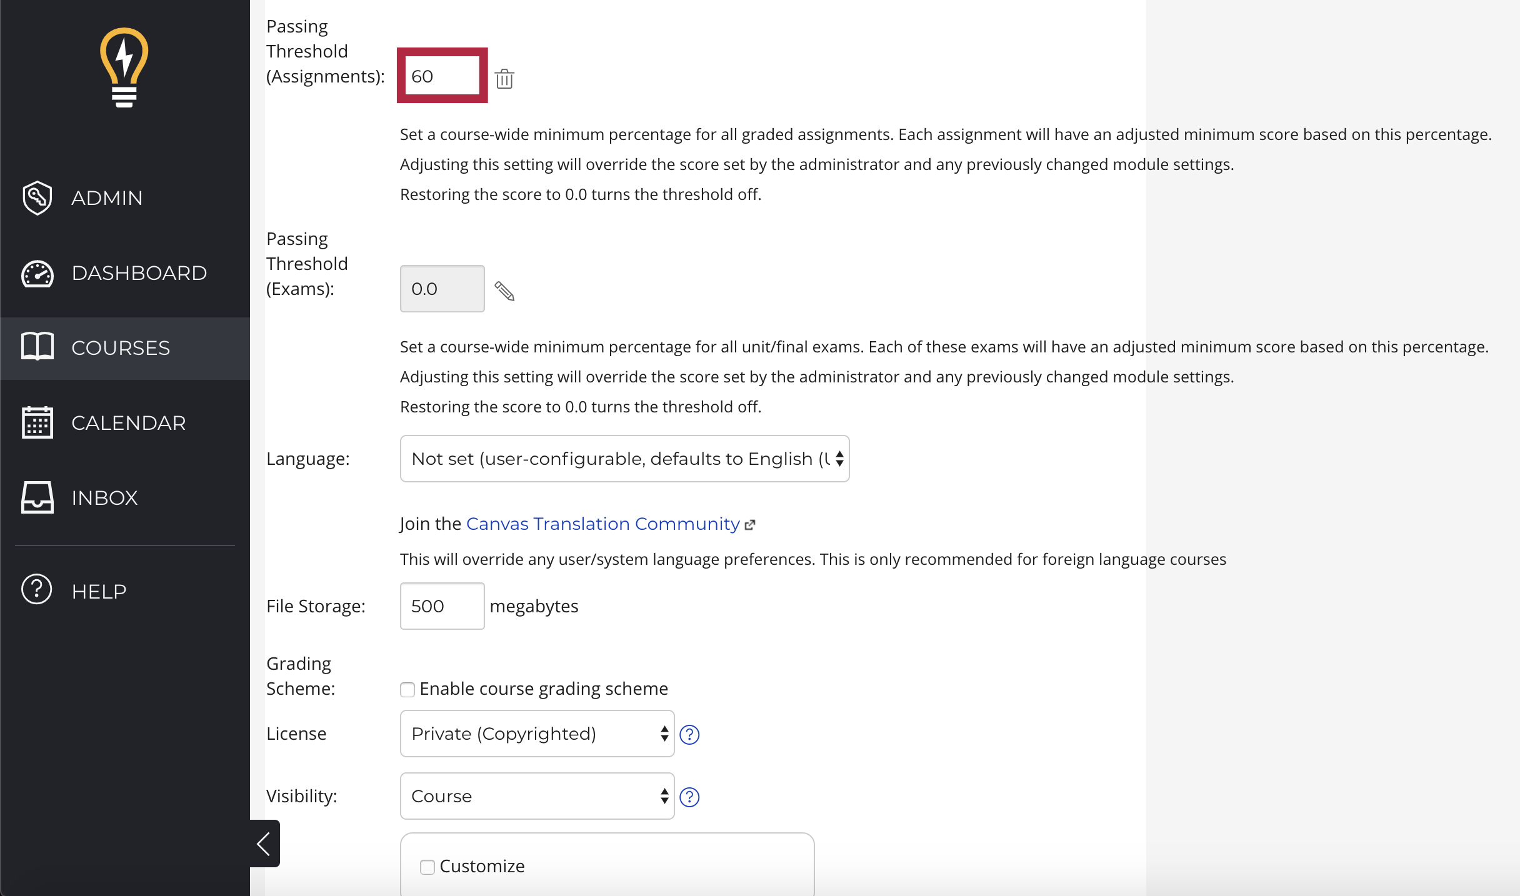Click the Calendar sidebar icon
The width and height of the screenshot is (1520, 896).
[36, 421]
